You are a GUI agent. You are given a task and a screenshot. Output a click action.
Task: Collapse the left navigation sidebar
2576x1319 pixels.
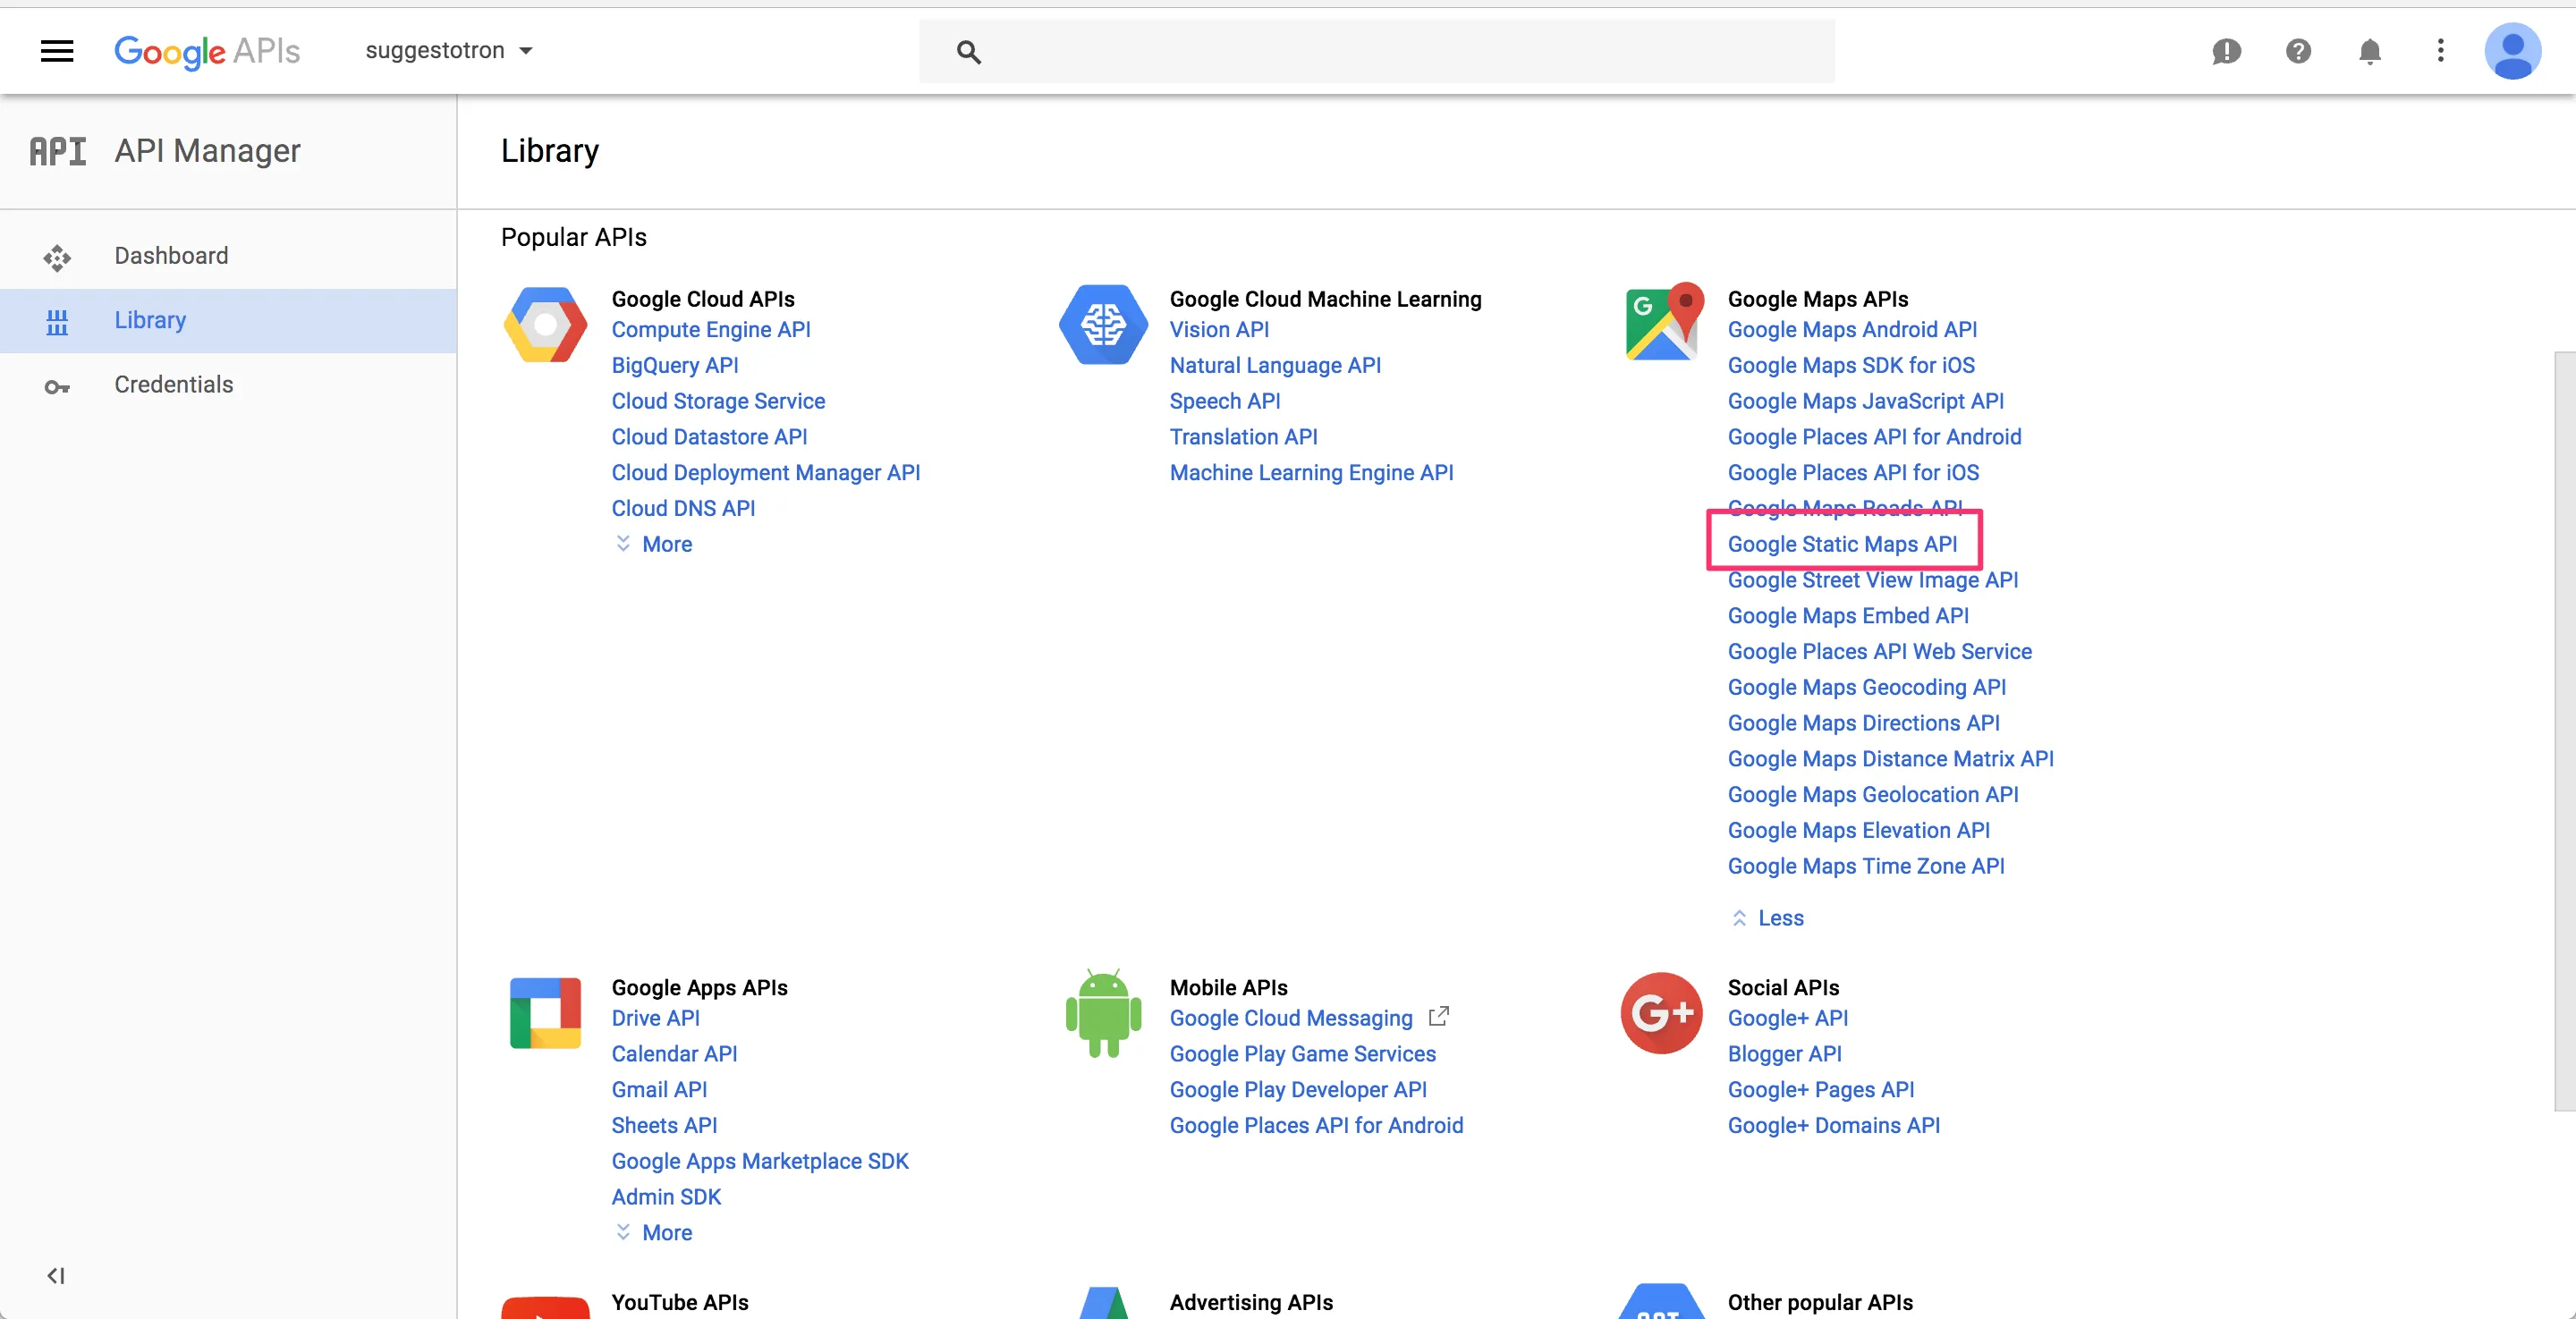pyautogui.click(x=56, y=1275)
